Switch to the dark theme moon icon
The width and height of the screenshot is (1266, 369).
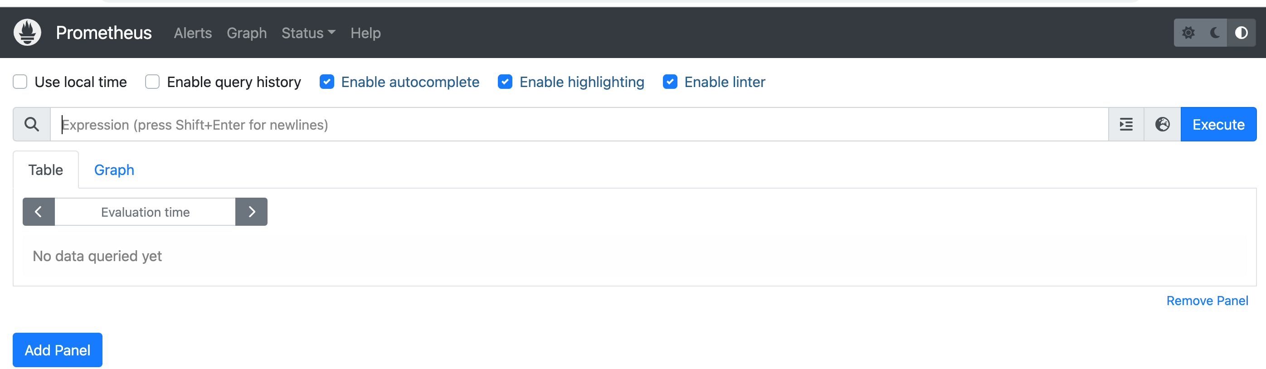tap(1214, 33)
